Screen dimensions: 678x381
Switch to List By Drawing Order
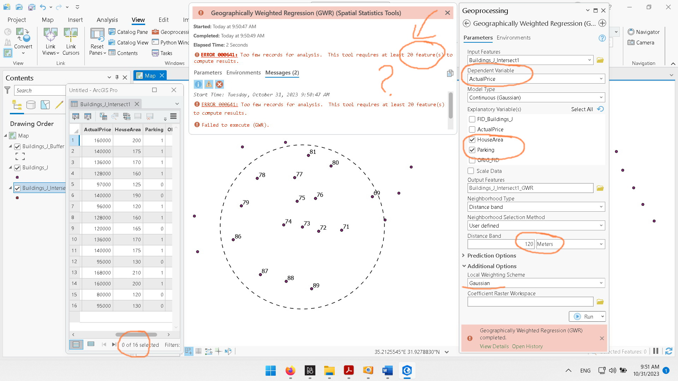click(17, 105)
